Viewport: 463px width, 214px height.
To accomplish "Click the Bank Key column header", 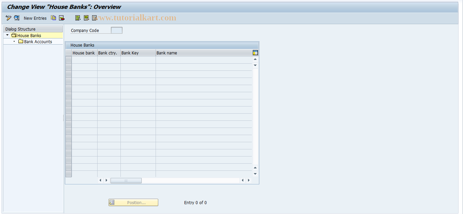I will 138,53.
